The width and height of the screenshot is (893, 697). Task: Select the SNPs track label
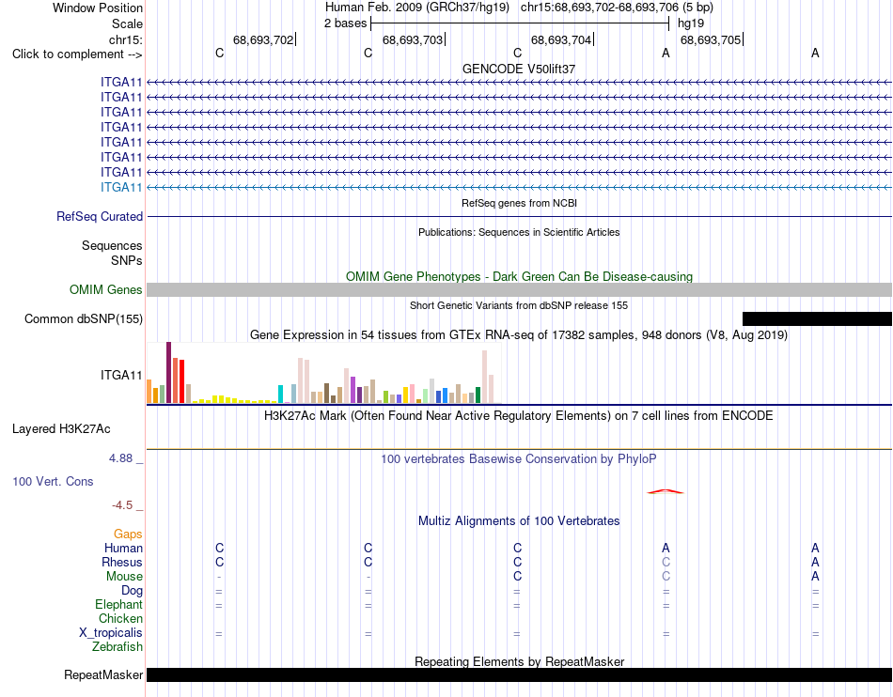pos(127,260)
